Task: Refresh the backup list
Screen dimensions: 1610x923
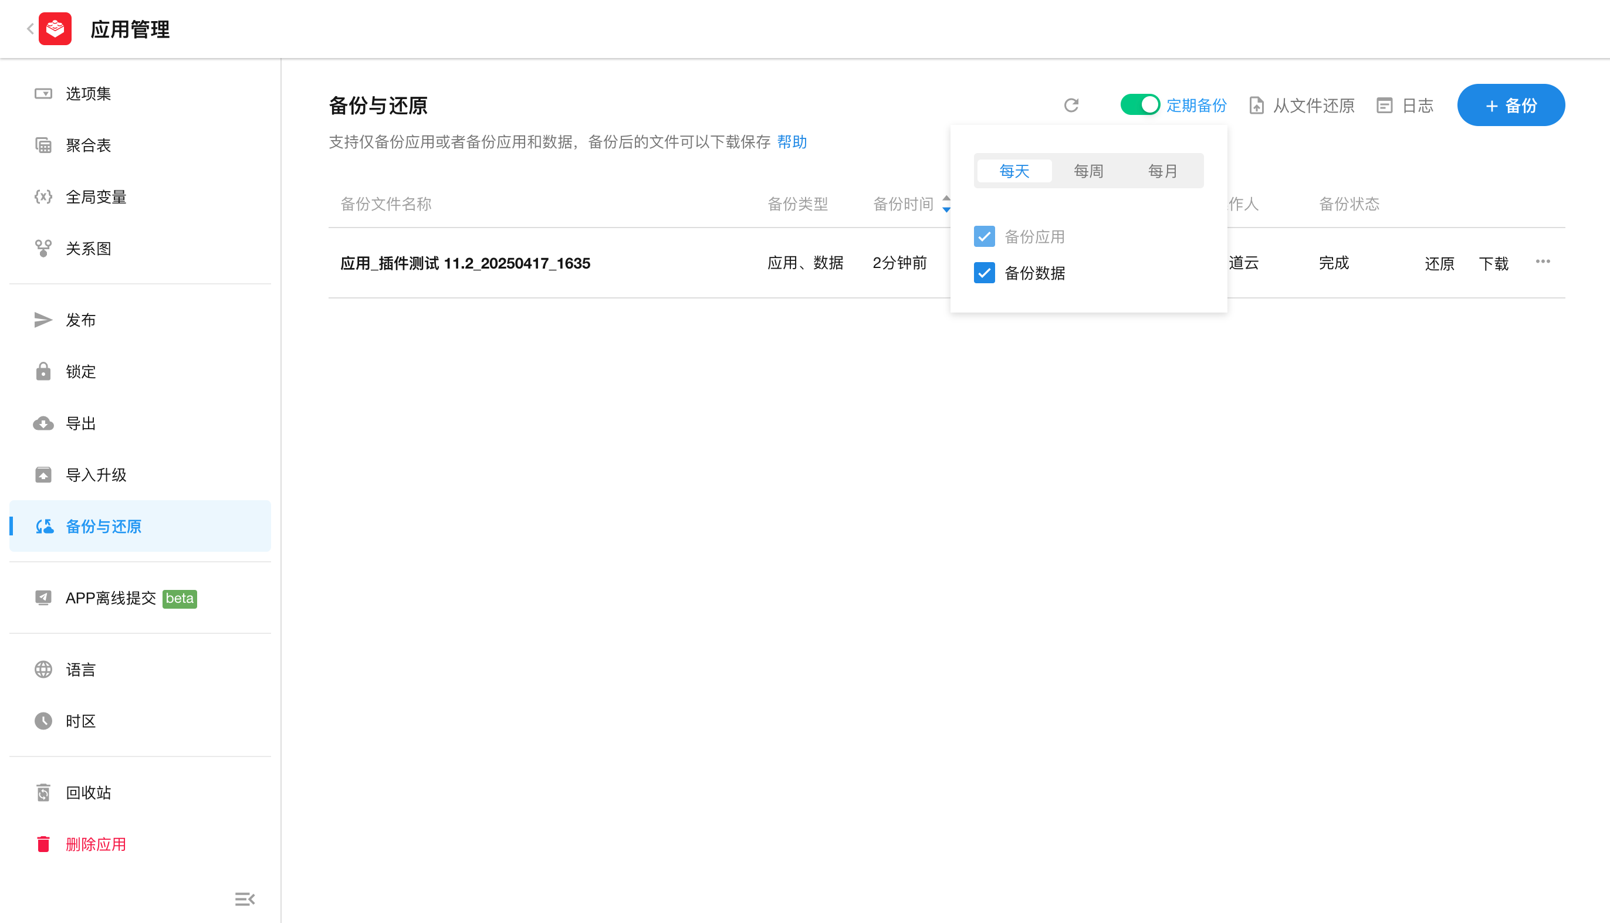Action: tap(1071, 105)
